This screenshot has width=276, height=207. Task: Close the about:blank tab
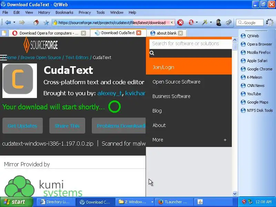(x=180, y=33)
